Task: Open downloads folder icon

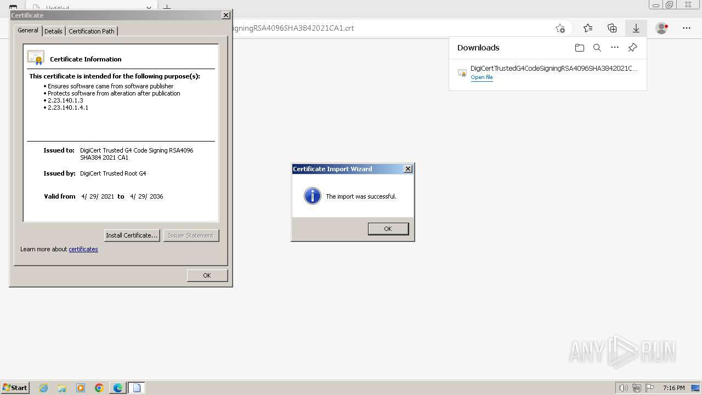Action: pyautogui.click(x=580, y=48)
